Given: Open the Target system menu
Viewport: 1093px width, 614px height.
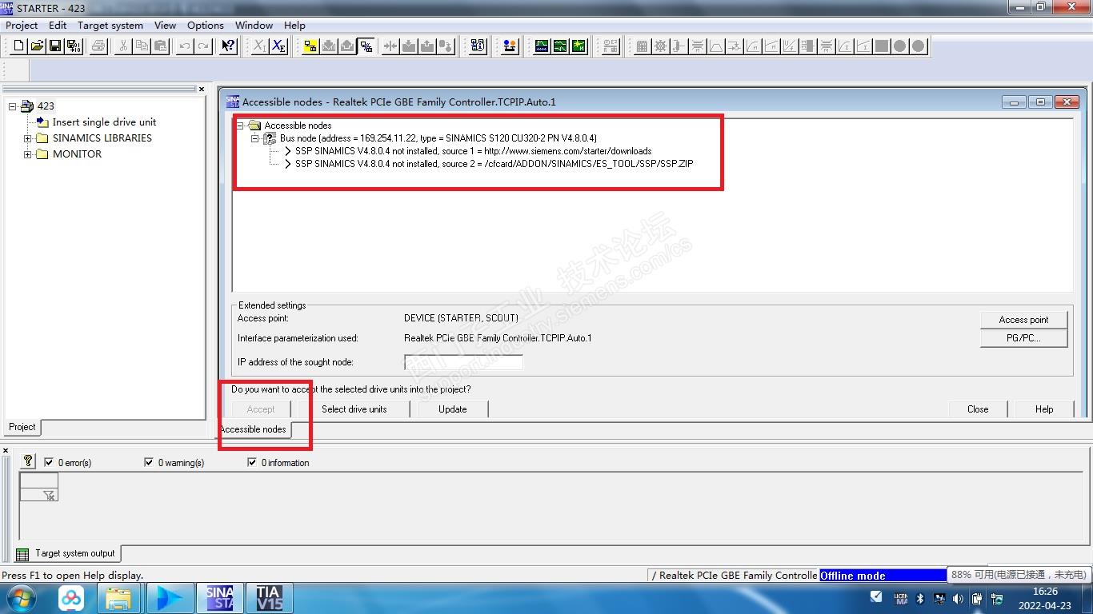Looking at the screenshot, I should point(110,26).
